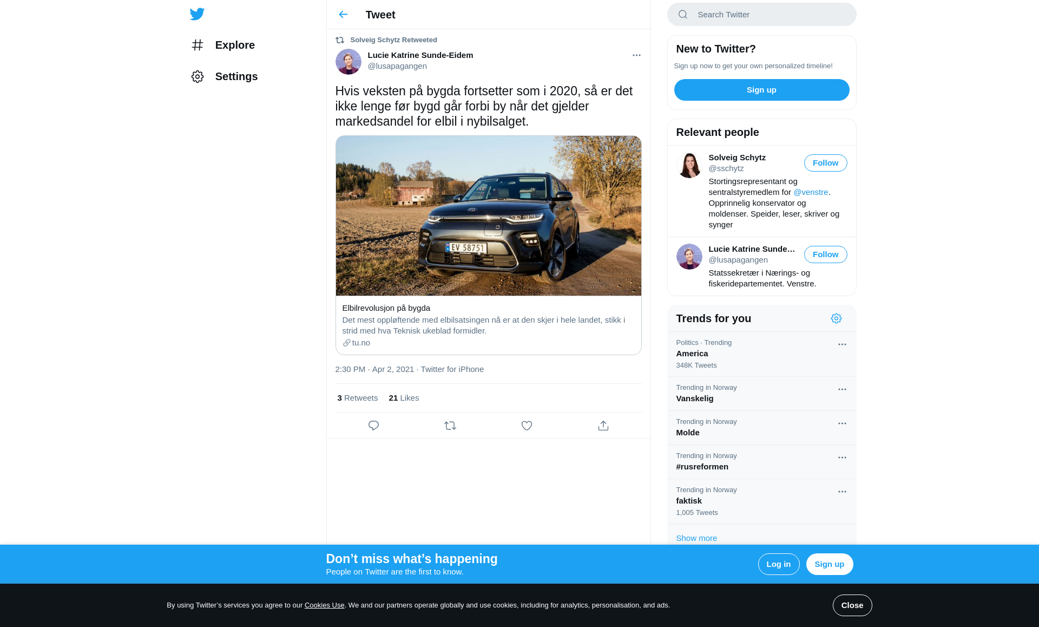Screen dimensions: 1039x627
Task: Open the Explore hashtag icon
Action: tap(198, 45)
